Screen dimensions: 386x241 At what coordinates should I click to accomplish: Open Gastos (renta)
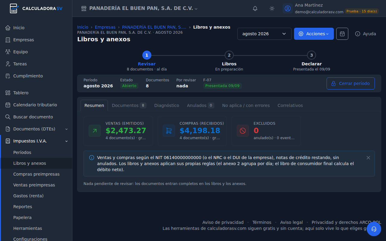click(36, 196)
